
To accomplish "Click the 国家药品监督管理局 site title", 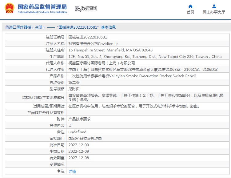I will click(42, 6).
